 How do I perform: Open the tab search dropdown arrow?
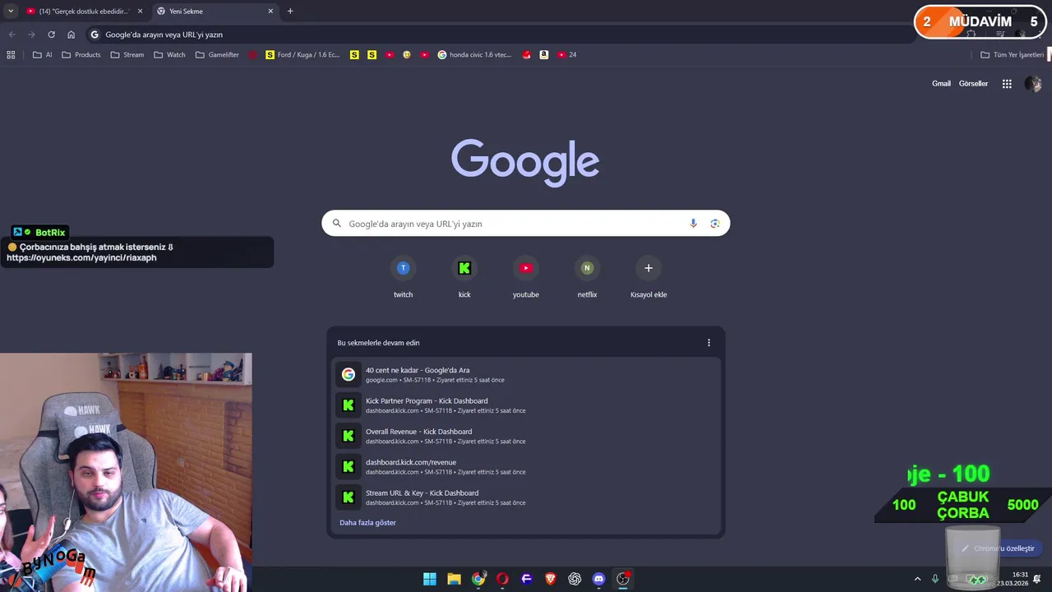point(11,12)
